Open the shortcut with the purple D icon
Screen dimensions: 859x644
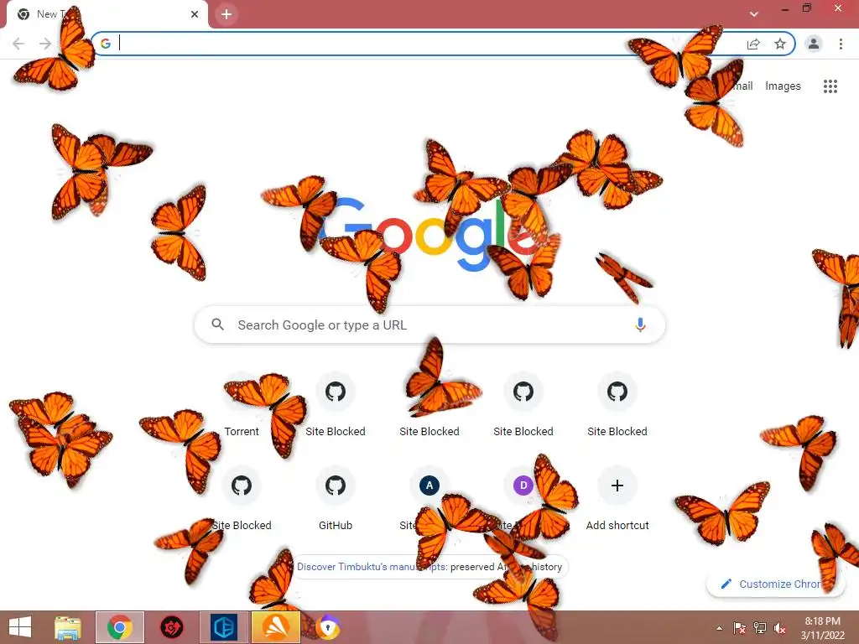click(x=523, y=486)
